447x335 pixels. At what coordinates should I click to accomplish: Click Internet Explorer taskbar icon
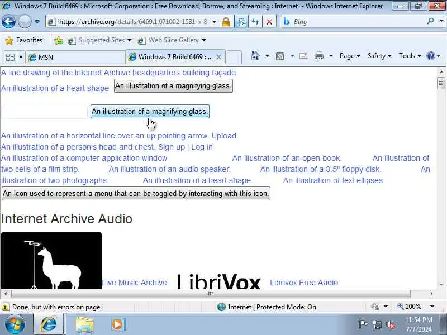point(49,324)
